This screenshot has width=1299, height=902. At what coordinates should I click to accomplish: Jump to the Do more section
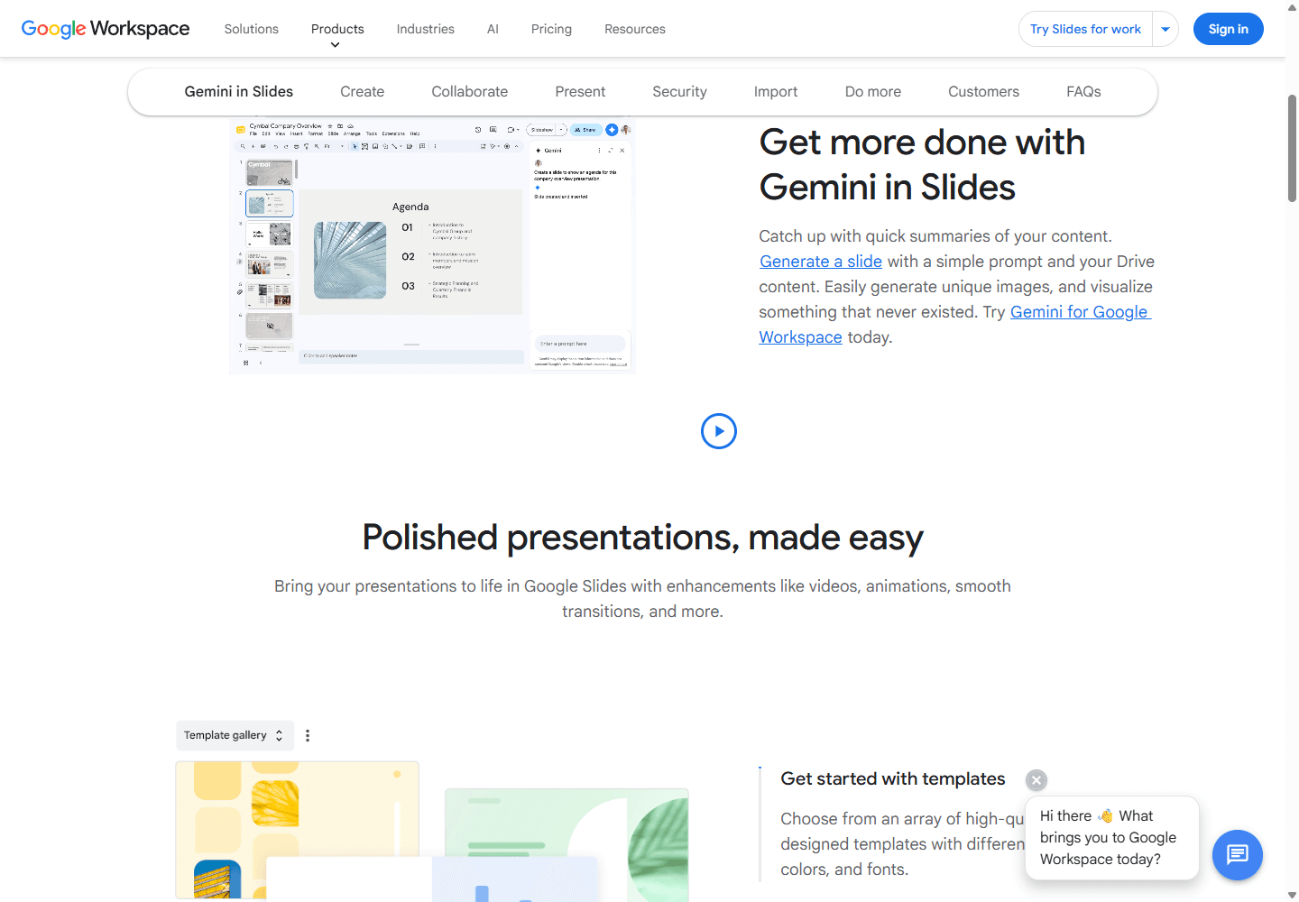coord(873,92)
